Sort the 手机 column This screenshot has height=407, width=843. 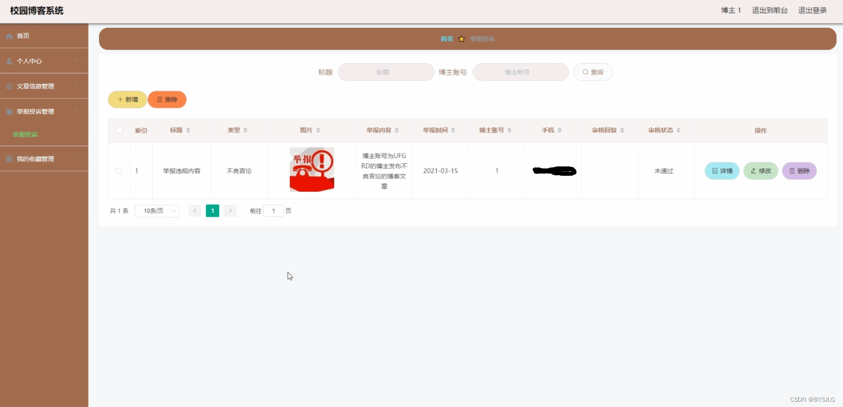tap(560, 130)
